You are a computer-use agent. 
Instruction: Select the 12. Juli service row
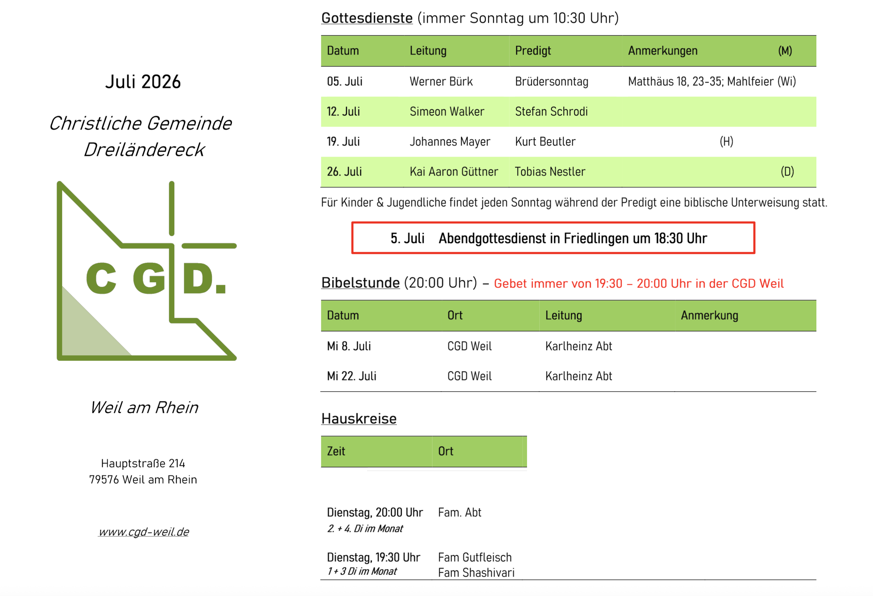[x=569, y=111]
